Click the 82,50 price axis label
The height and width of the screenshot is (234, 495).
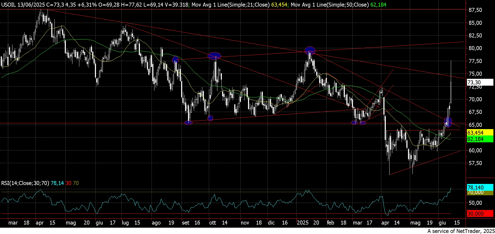pyautogui.click(x=475, y=36)
